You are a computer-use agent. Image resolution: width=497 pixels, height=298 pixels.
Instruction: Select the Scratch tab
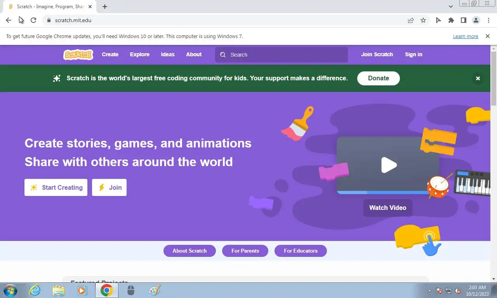[50, 7]
